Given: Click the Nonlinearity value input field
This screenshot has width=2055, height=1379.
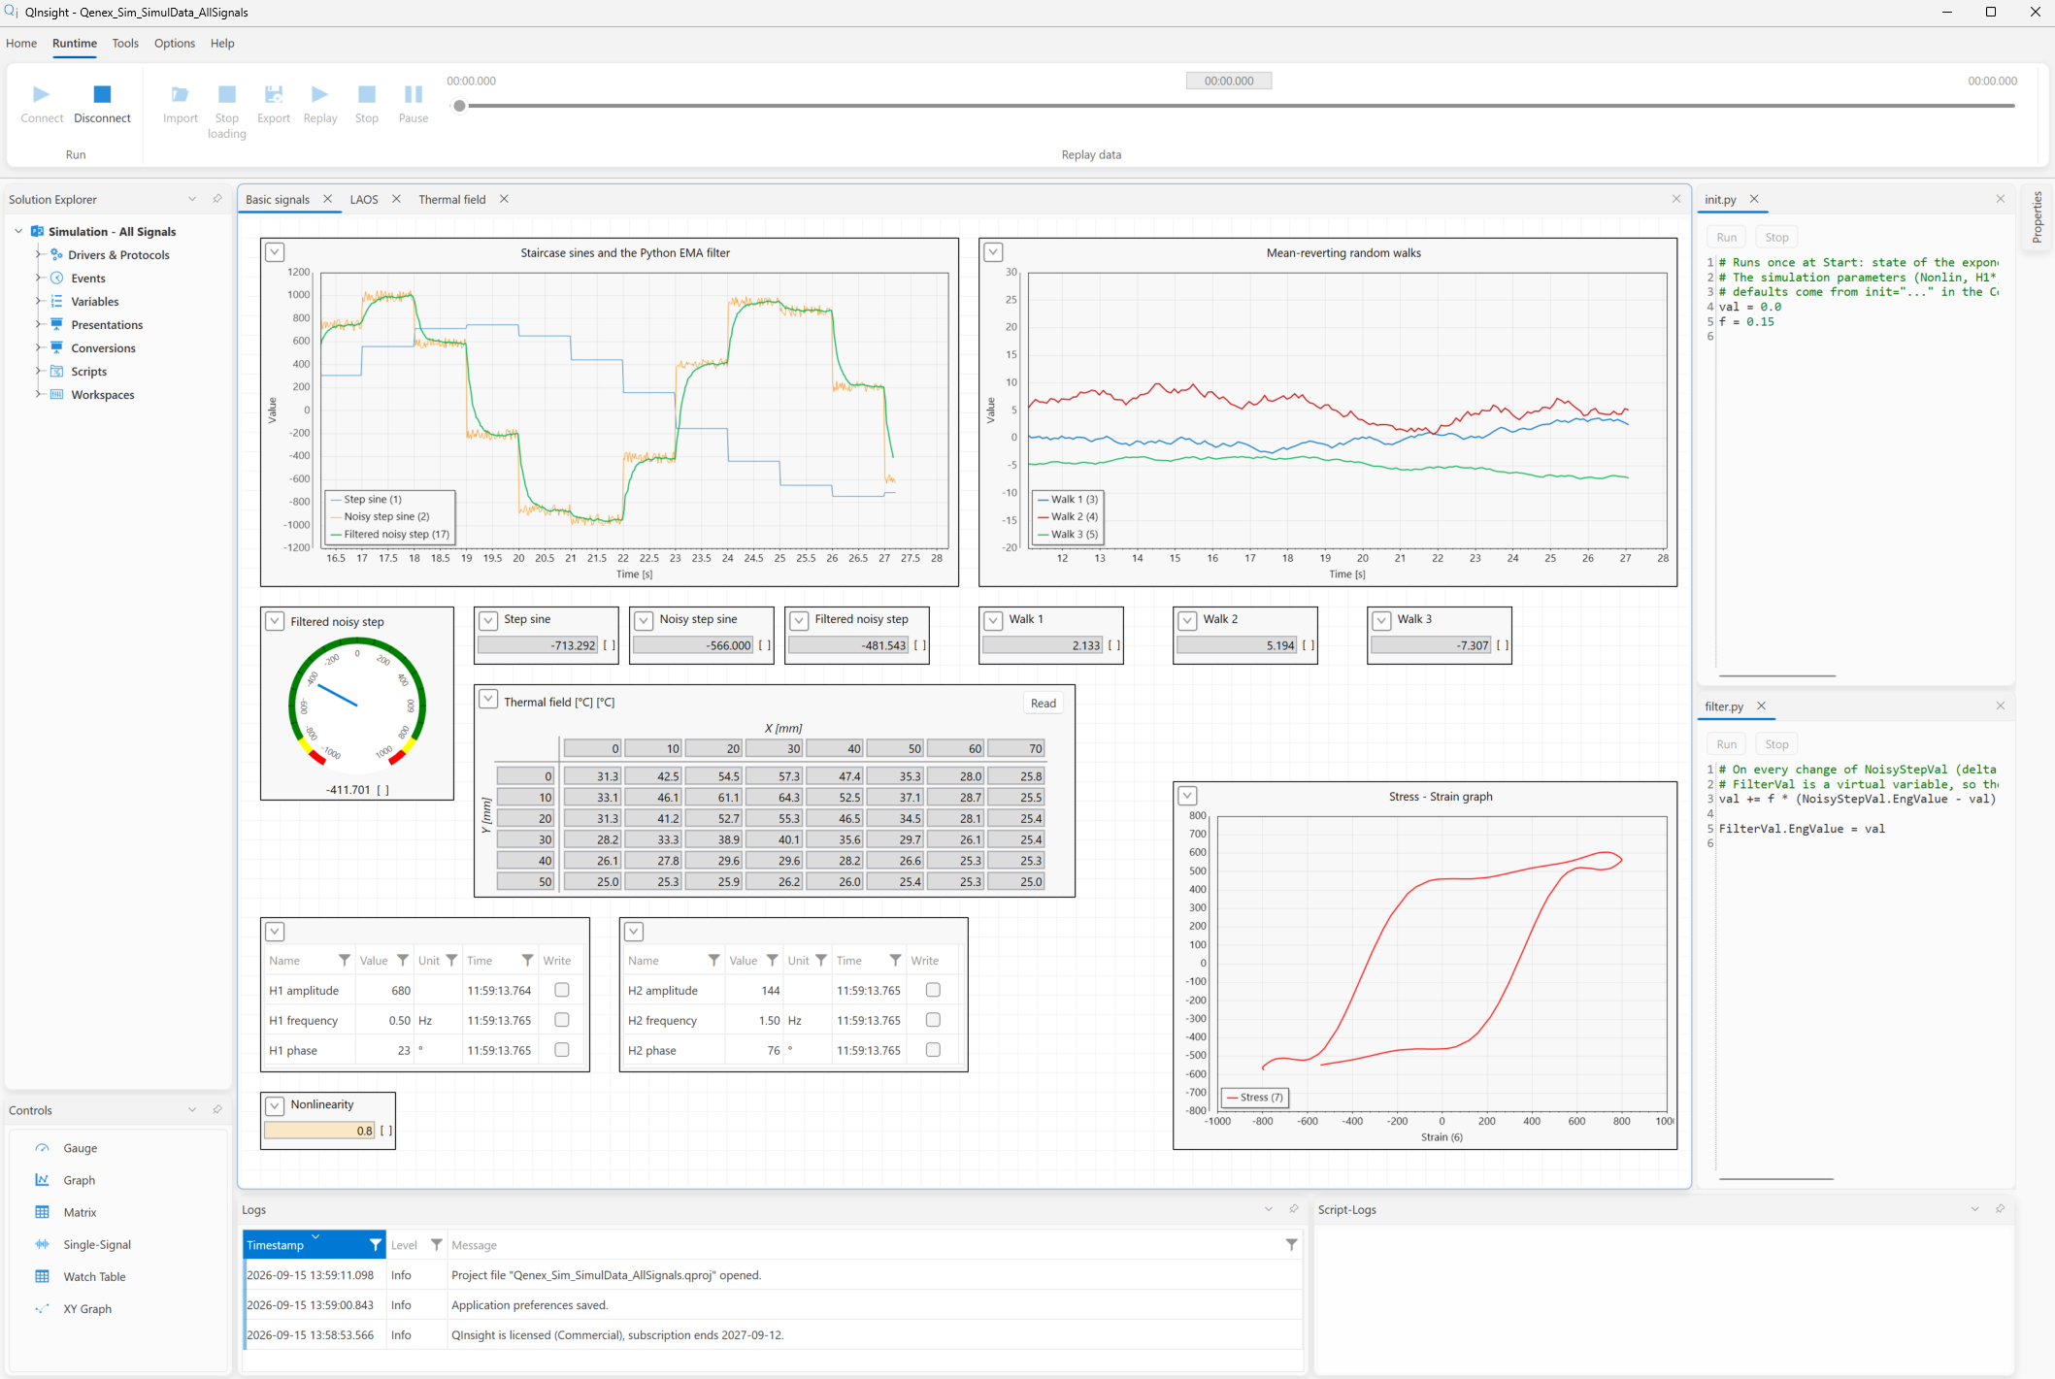Looking at the screenshot, I should point(319,1131).
